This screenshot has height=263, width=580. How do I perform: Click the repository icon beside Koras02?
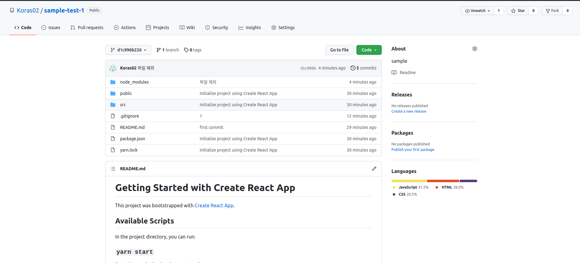[x=12, y=10]
